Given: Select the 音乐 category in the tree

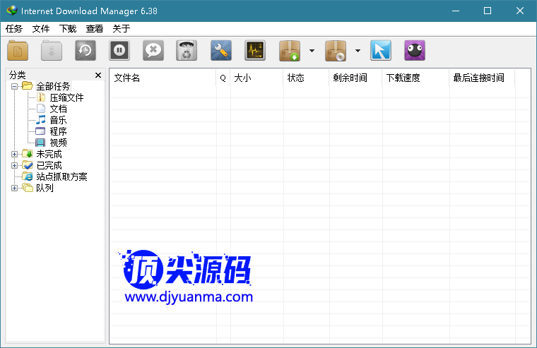Looking at the screenshot, I should (58, 120).
